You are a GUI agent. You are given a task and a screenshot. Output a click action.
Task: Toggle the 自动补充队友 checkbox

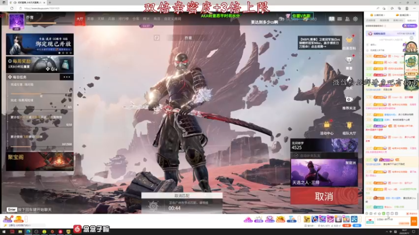click(296, 156)
